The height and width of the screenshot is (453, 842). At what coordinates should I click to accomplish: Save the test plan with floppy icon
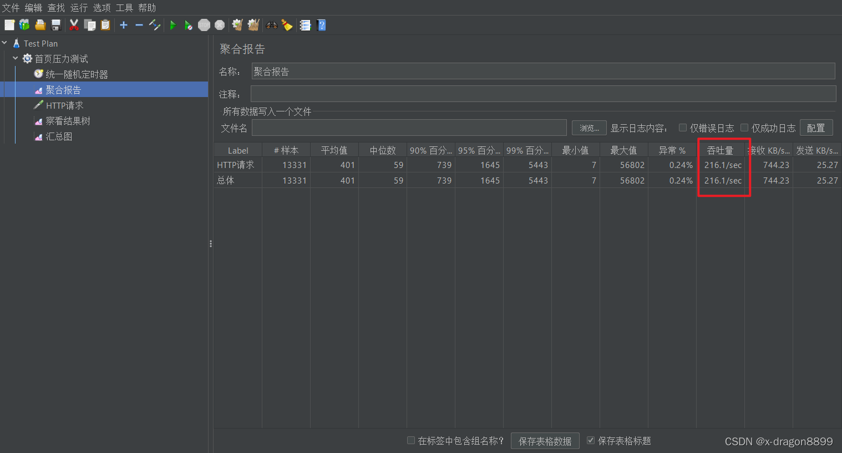55,25
